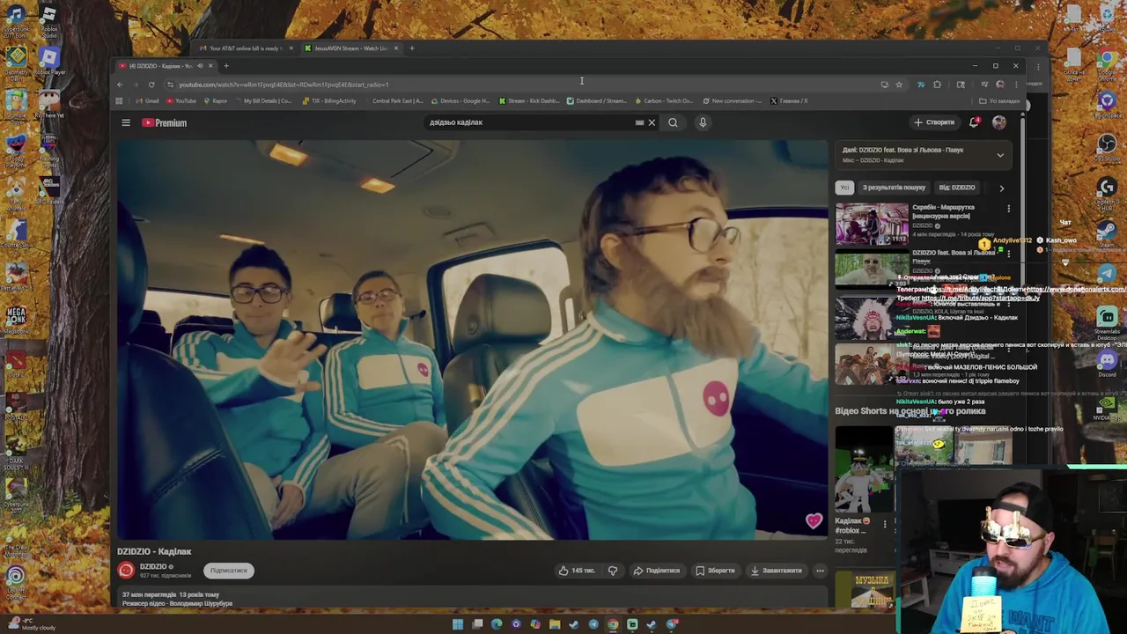Dislike the DZIDZIO video
The height and width of the screenshot is (634, 1127).
click(613, 571)
